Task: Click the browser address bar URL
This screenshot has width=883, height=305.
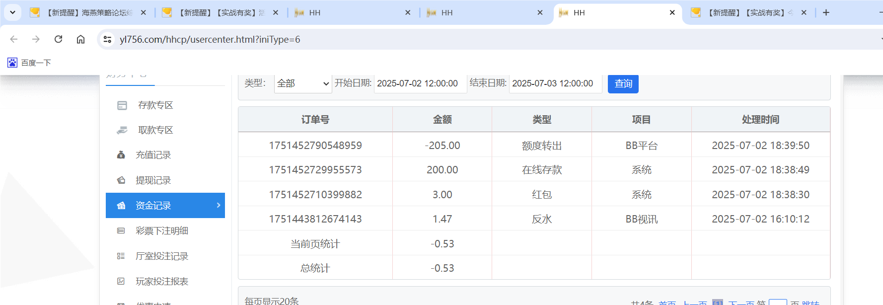Action: [210, 39]
